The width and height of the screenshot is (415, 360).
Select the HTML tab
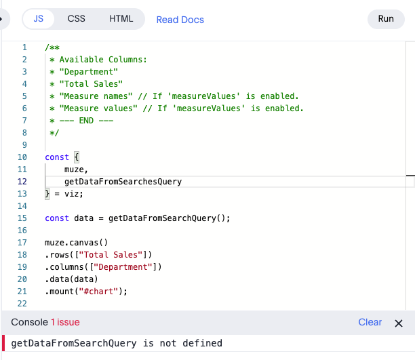pyautogui.click(x=121, y=19)
